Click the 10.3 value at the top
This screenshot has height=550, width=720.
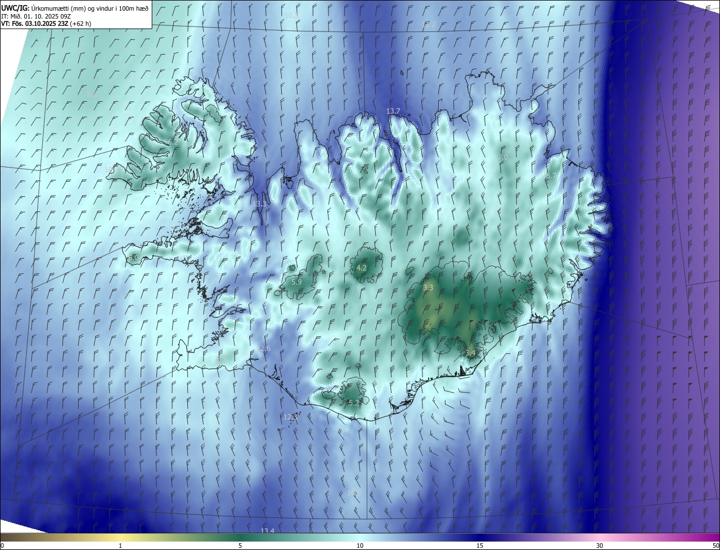coord(291,15)
